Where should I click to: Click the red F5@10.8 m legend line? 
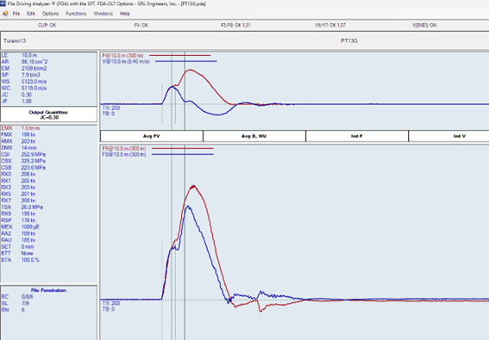(183, 149)
